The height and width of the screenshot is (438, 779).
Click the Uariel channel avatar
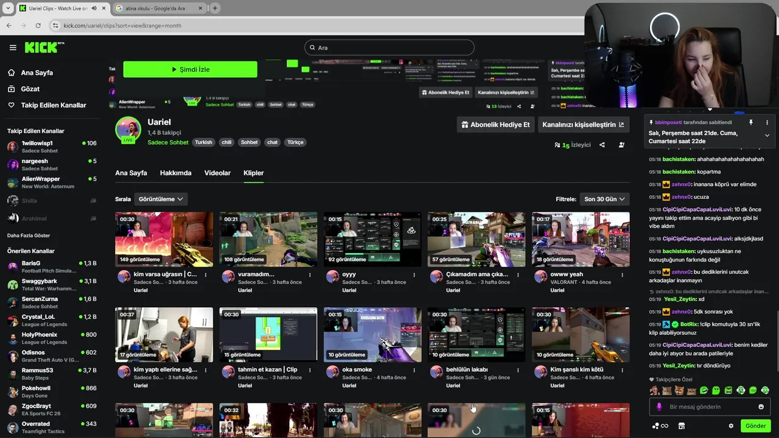point(128,129)
